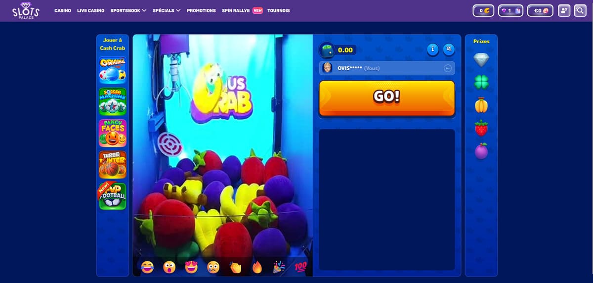Send the sad worried emoji reaction
593x283 pixels.
point(213,267)
